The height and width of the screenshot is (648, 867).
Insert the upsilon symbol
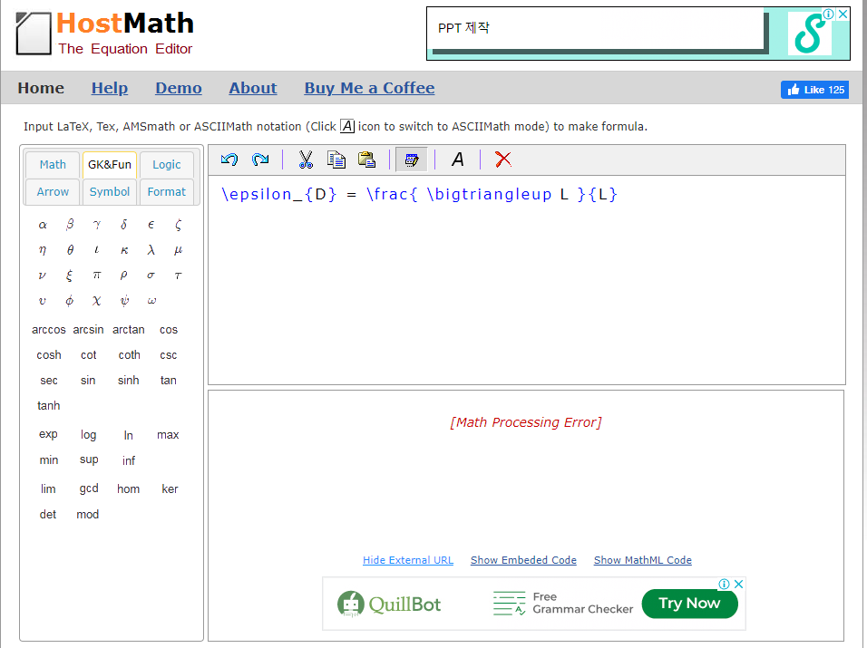tap(42, 301)
